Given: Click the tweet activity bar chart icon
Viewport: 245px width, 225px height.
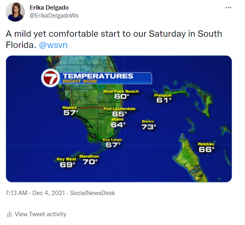Looking at the screenshot, I should pyautogui.click(x=9, y=214).
